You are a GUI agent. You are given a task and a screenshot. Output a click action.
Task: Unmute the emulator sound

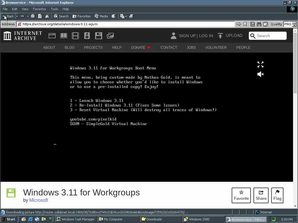(x=260, y=74)
